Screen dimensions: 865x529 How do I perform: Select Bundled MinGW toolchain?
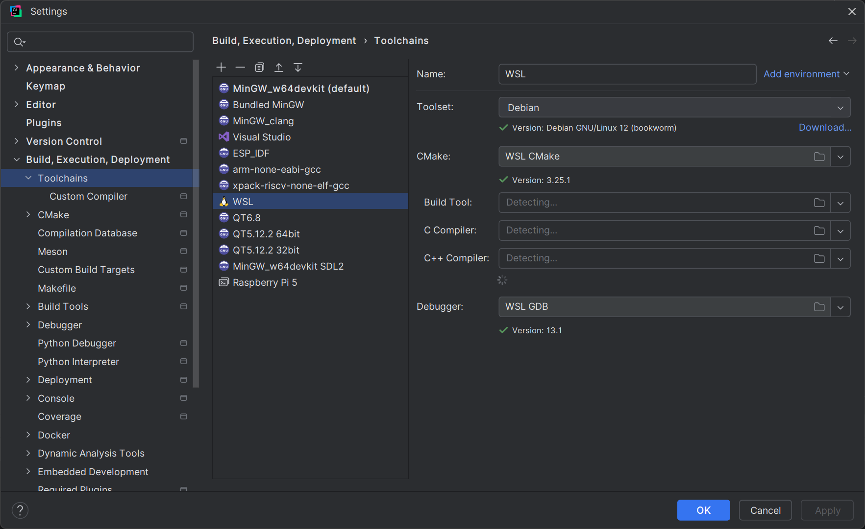point(310,105)
